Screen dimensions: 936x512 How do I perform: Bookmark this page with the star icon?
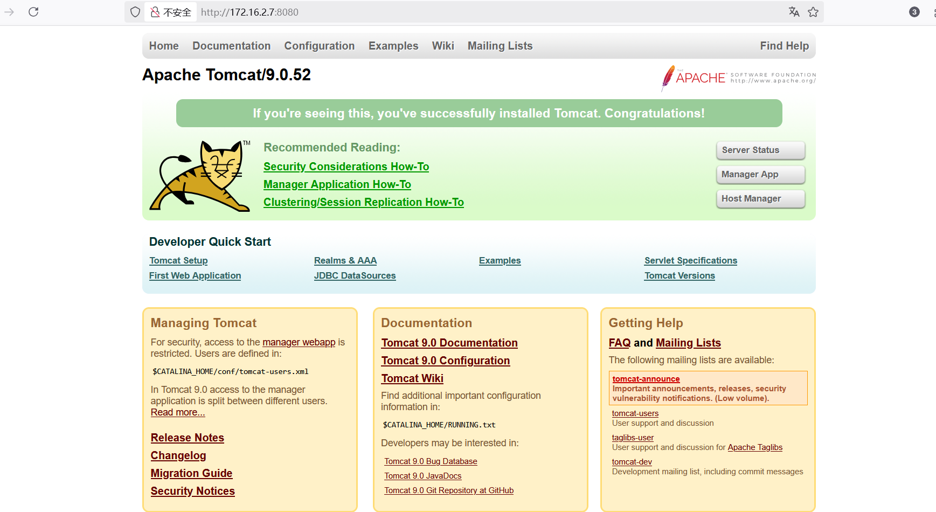813,12
